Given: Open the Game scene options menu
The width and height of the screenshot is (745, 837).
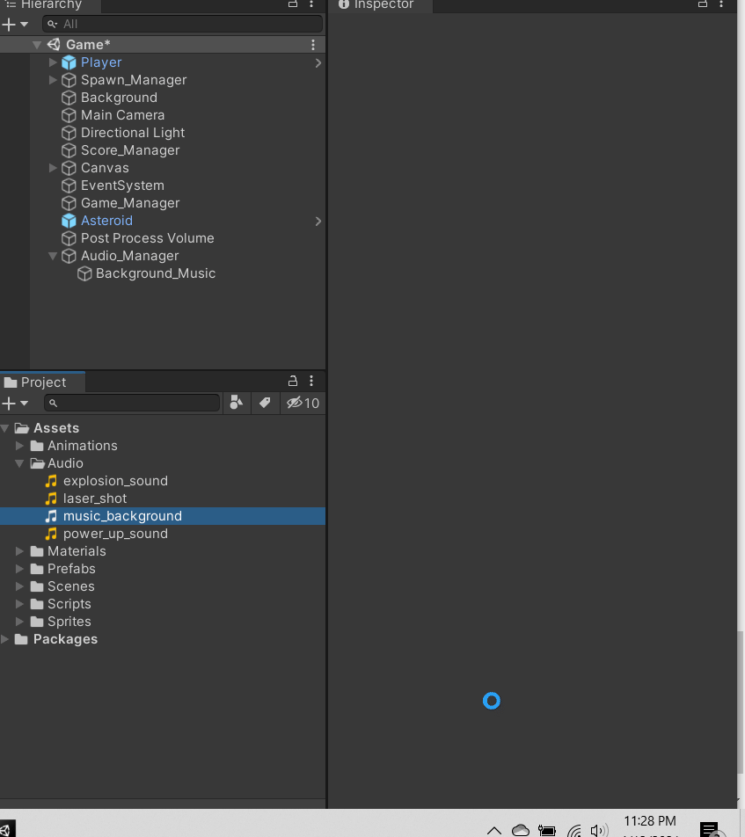Looking at the screenshot, I should coord(313,45).
